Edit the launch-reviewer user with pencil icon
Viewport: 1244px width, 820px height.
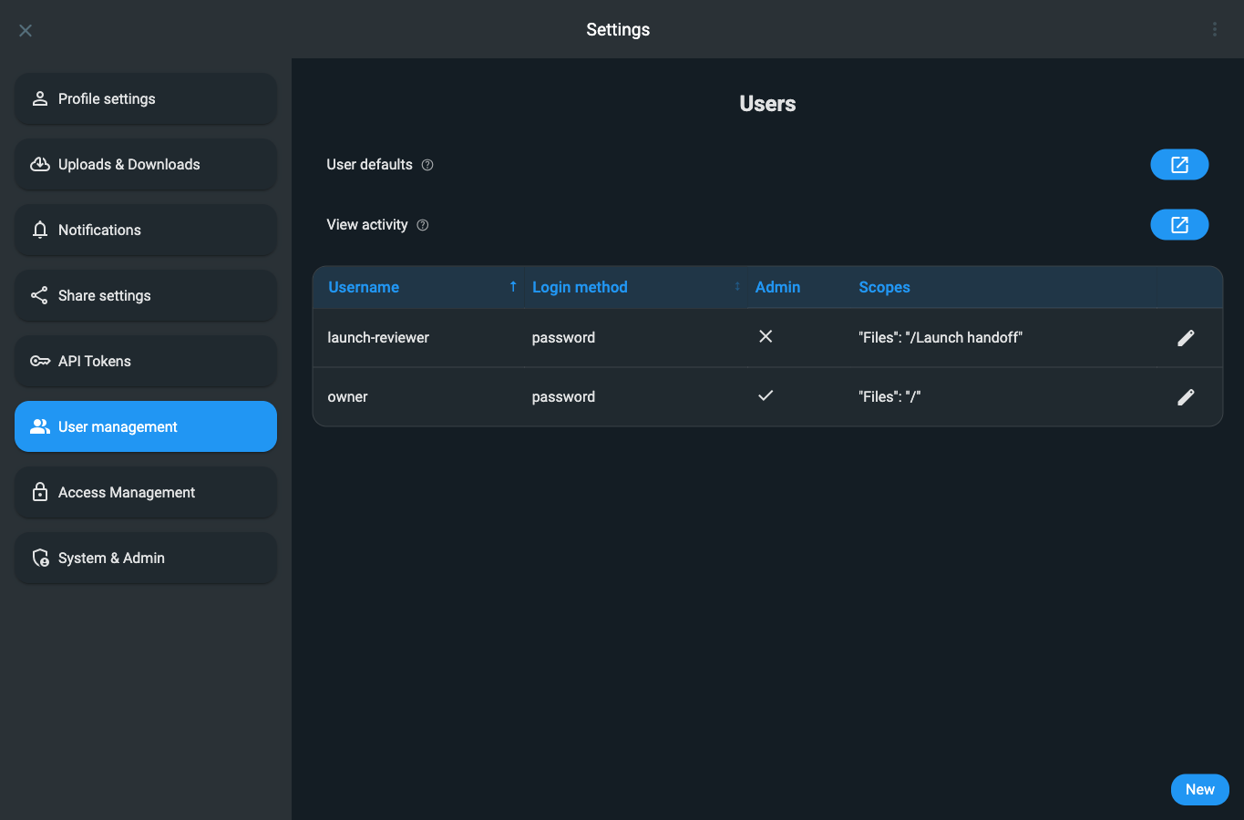(1186, 338)
